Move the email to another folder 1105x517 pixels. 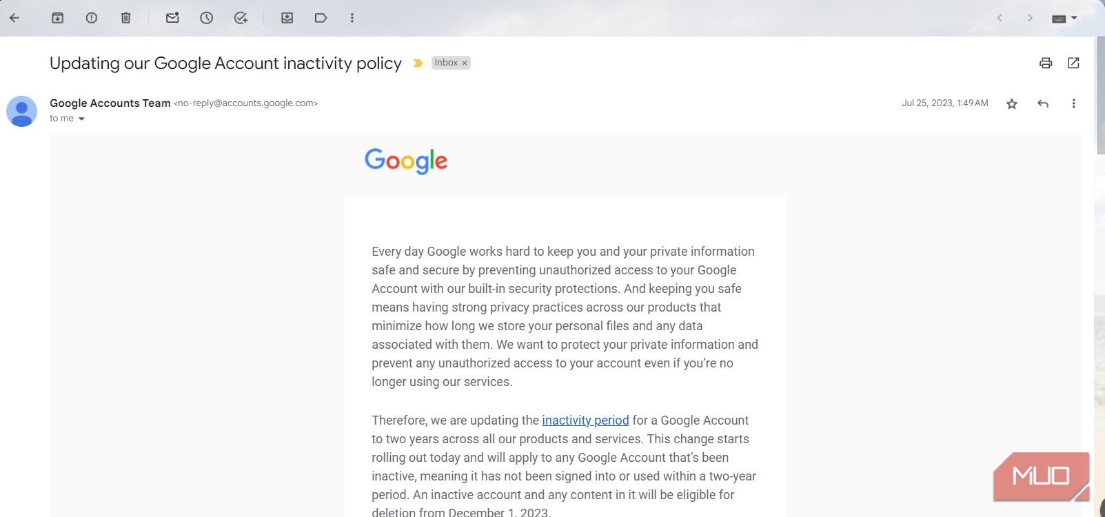(x=287, y=18)
